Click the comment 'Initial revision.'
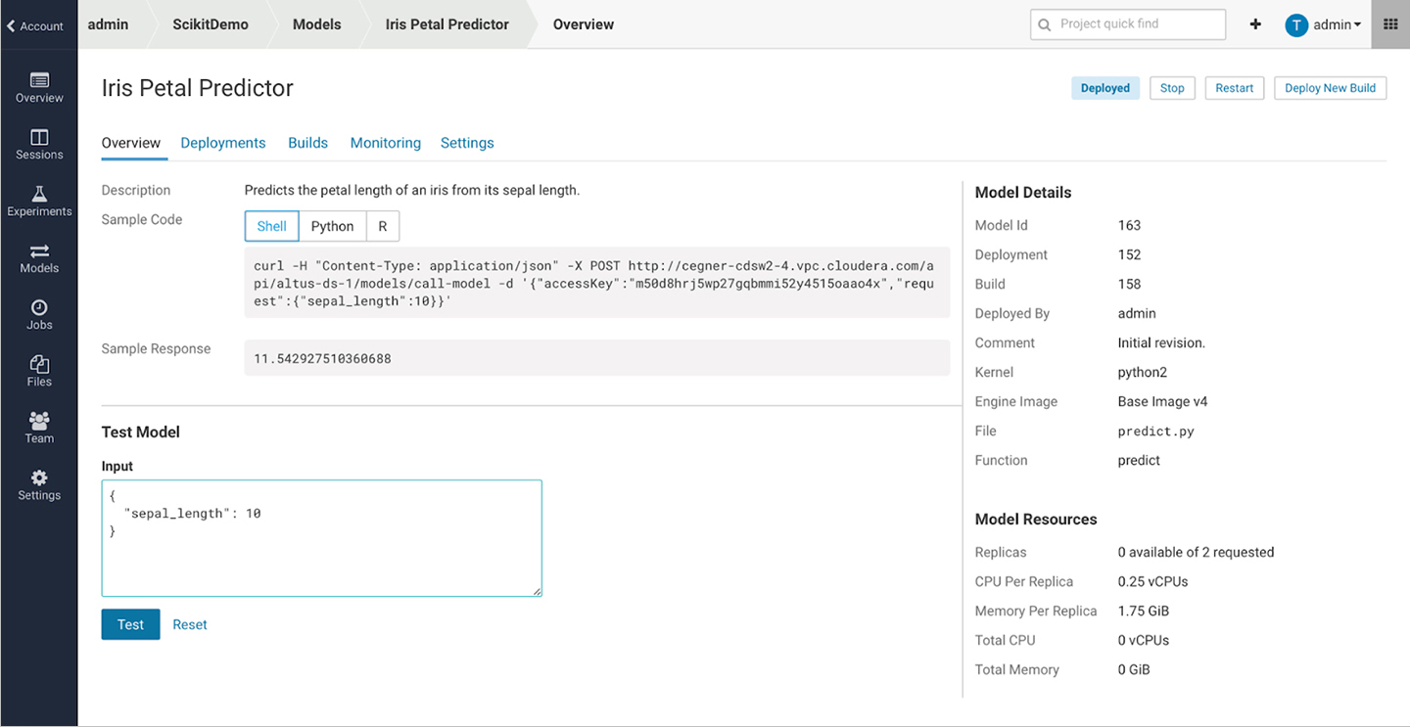 1161,342
